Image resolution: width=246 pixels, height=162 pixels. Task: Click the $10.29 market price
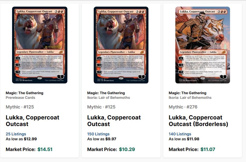[x=127, y=149]
